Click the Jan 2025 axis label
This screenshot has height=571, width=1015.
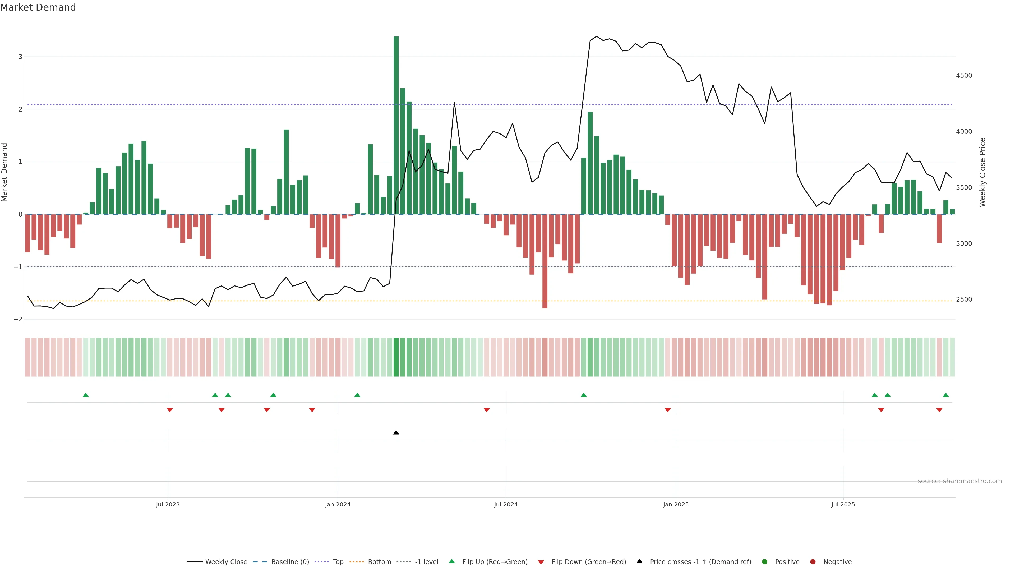(676, 504)
